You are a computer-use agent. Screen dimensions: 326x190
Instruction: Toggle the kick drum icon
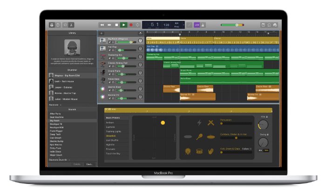pos(188,151)
